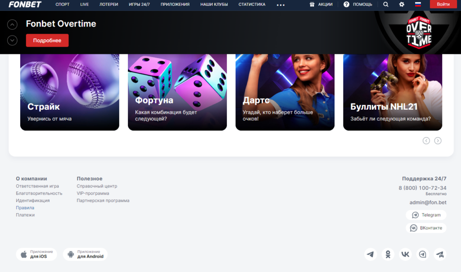Click the Подробнее button
The width and height of the screenshot is (461, 272).
click(47, 40)
